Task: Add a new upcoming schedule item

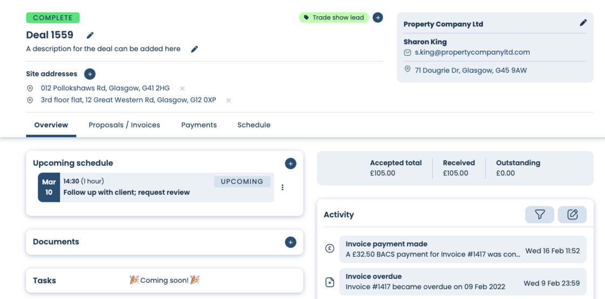Action: tap(291, 164)
